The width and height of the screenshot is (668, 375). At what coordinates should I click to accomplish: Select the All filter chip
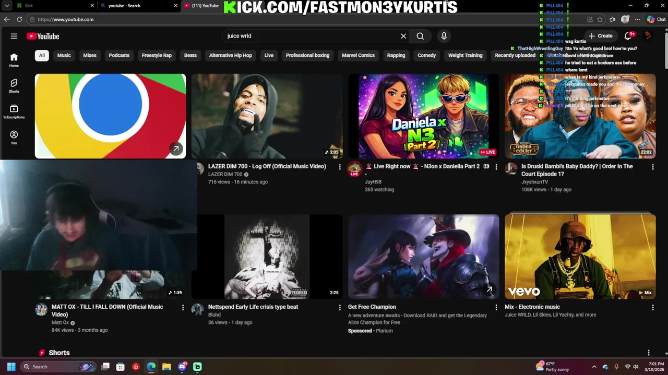(x=42, y=55)
